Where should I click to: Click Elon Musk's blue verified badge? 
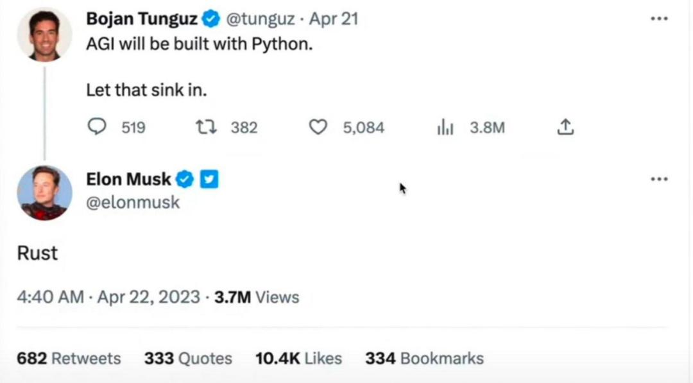[x=185, y=180]
